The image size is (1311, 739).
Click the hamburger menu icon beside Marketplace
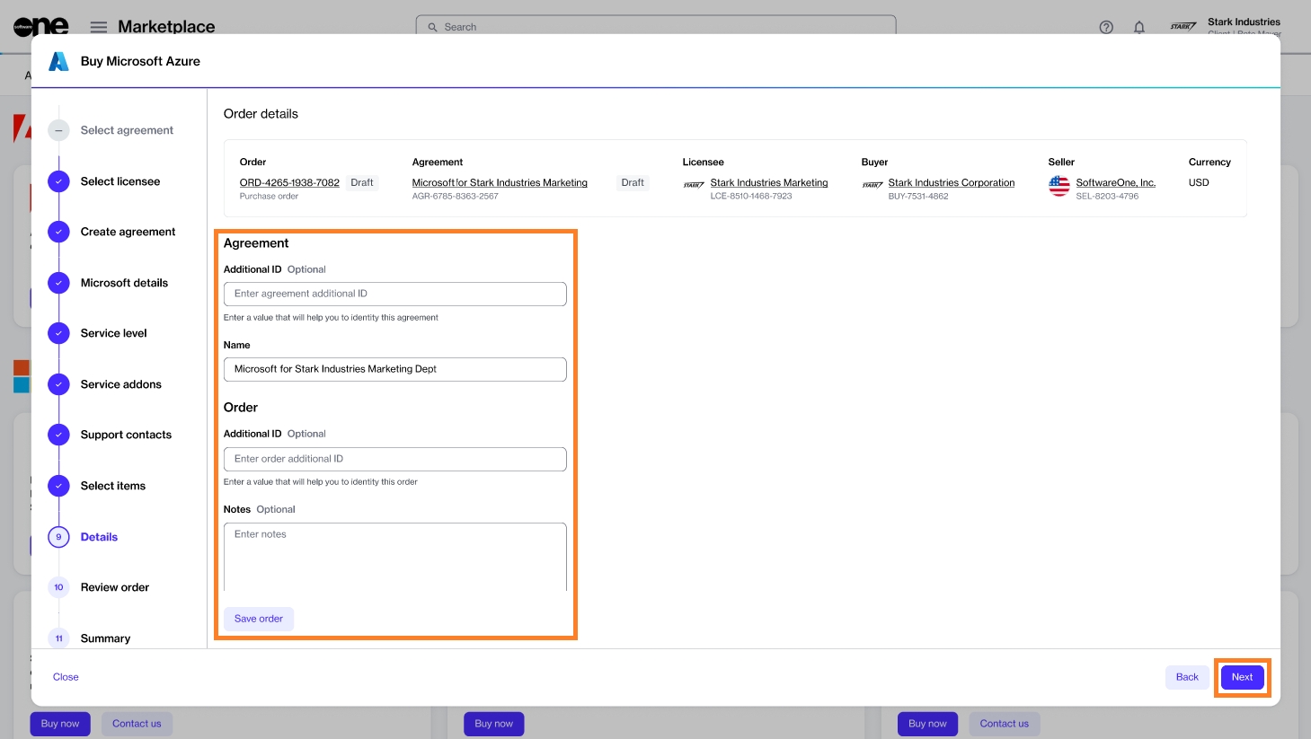[99, 27]
